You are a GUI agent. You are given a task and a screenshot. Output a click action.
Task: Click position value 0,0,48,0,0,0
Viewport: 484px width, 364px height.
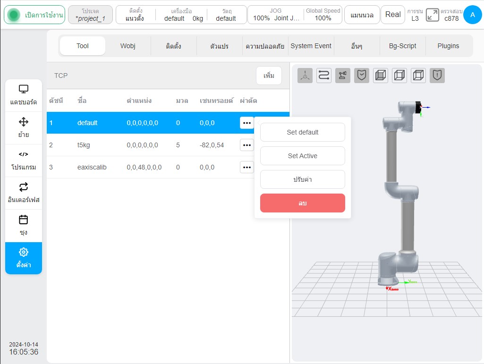144,167
